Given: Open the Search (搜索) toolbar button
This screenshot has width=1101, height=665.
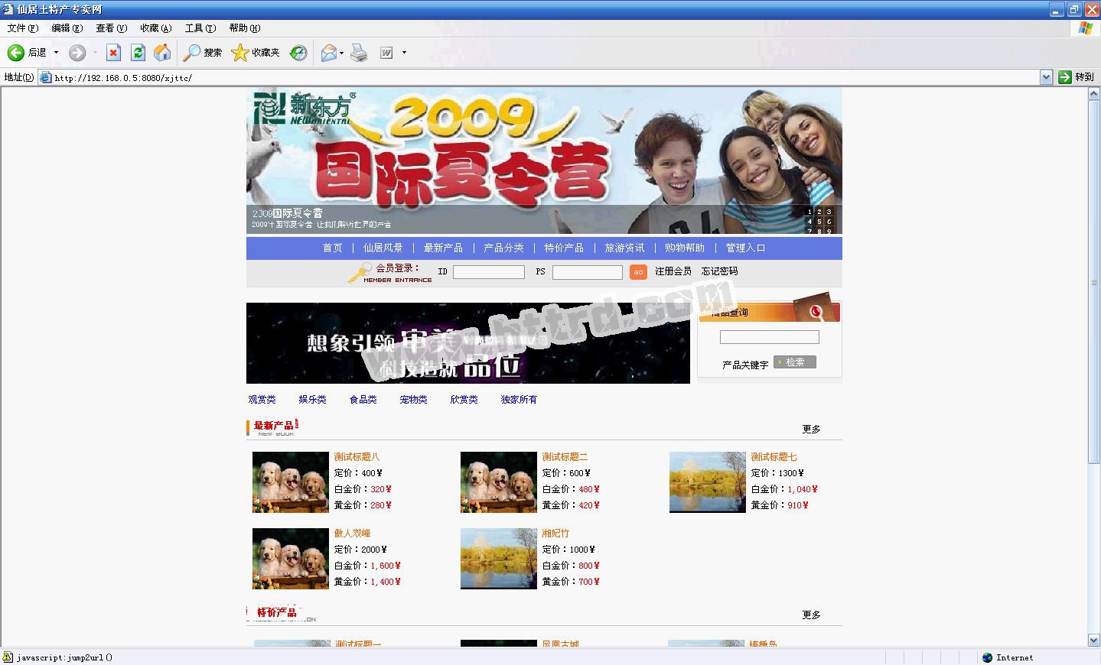Looking at the screenshot, I should pyautogui.click(x=203, y=52).
